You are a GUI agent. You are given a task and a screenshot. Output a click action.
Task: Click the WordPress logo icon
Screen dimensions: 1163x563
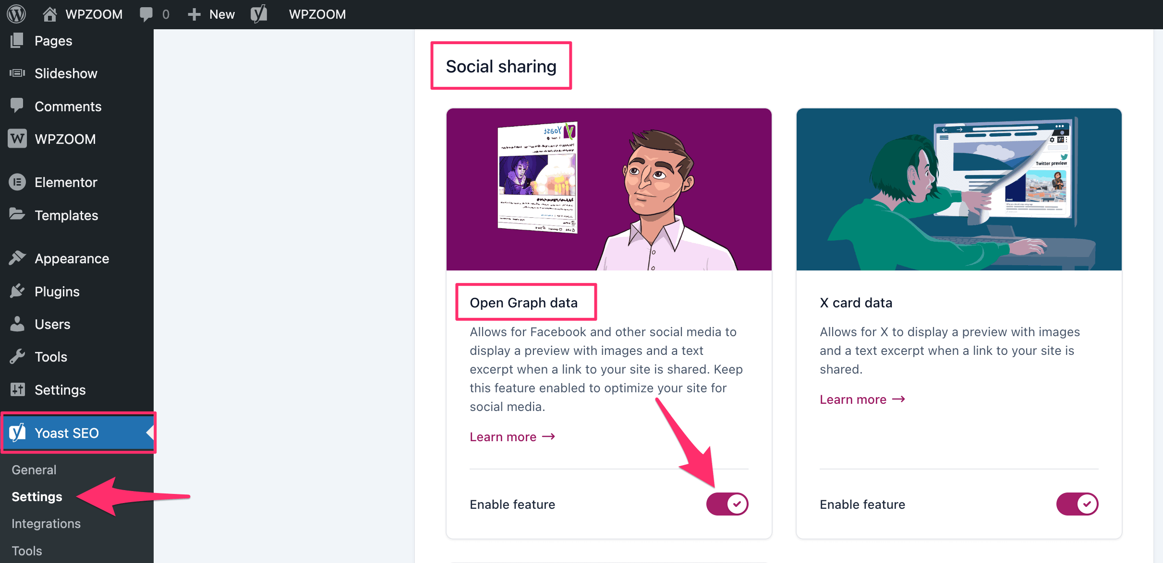[x=16, y=14]
